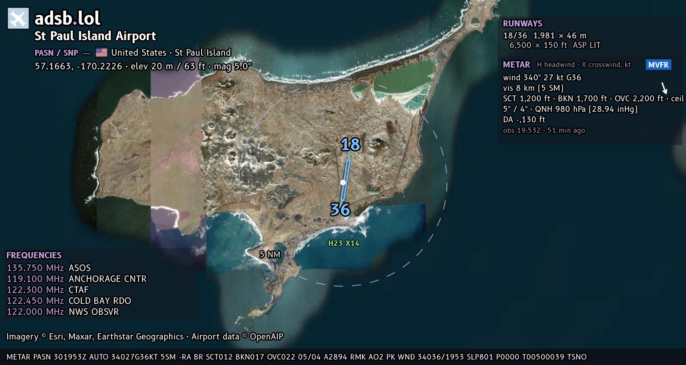Click the United States flag icon
The image size is (686, 365).
(x=102, y=52)
